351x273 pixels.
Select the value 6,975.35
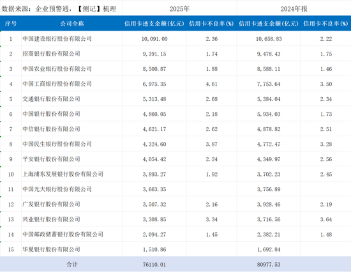click(x=154, y=84)
